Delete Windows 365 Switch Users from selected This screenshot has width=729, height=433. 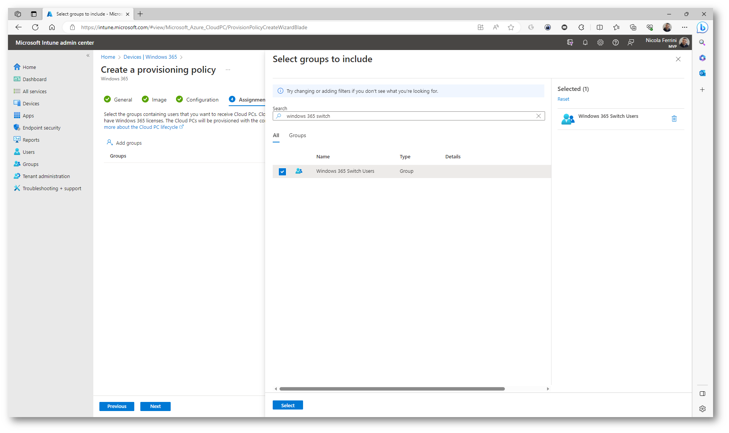click(x=674, y=119)
